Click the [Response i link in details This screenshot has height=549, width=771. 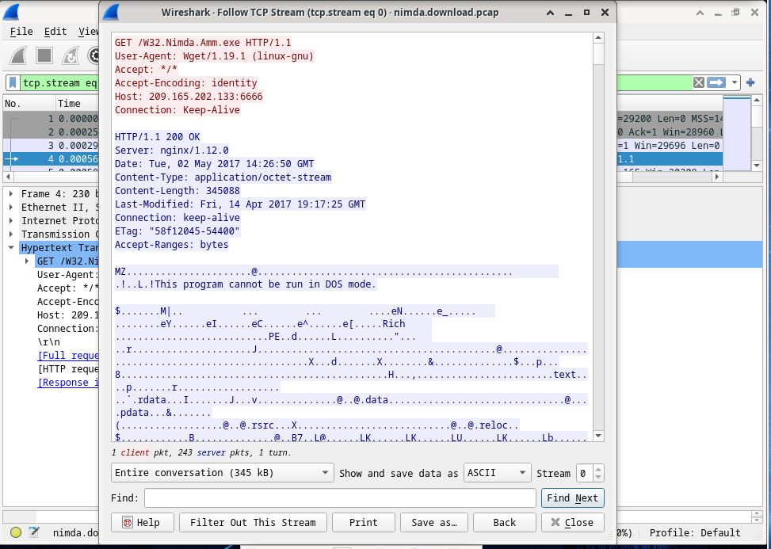[68, 383]
